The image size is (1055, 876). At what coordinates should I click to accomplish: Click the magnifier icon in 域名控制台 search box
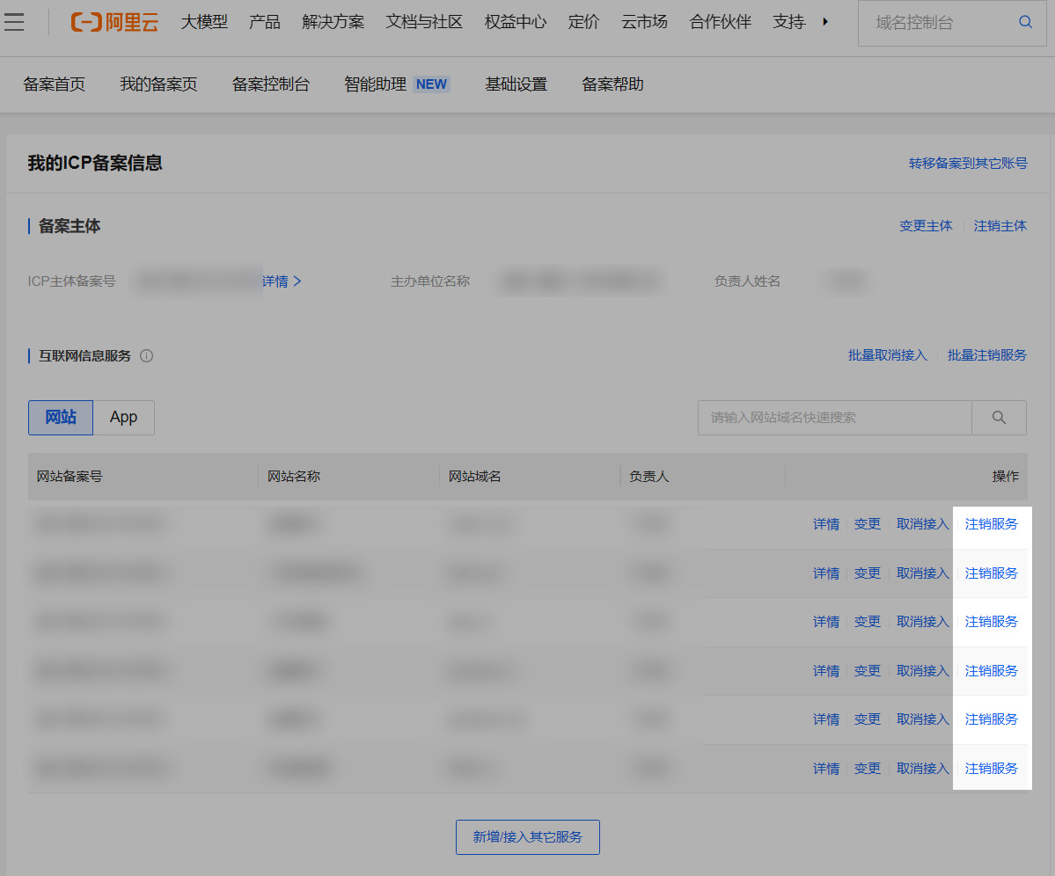[x=1024, y=22]
